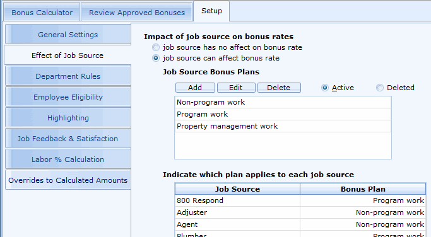Show Deleted bonus plans
This screenshot has height=237, width=431.
point(380,88)
